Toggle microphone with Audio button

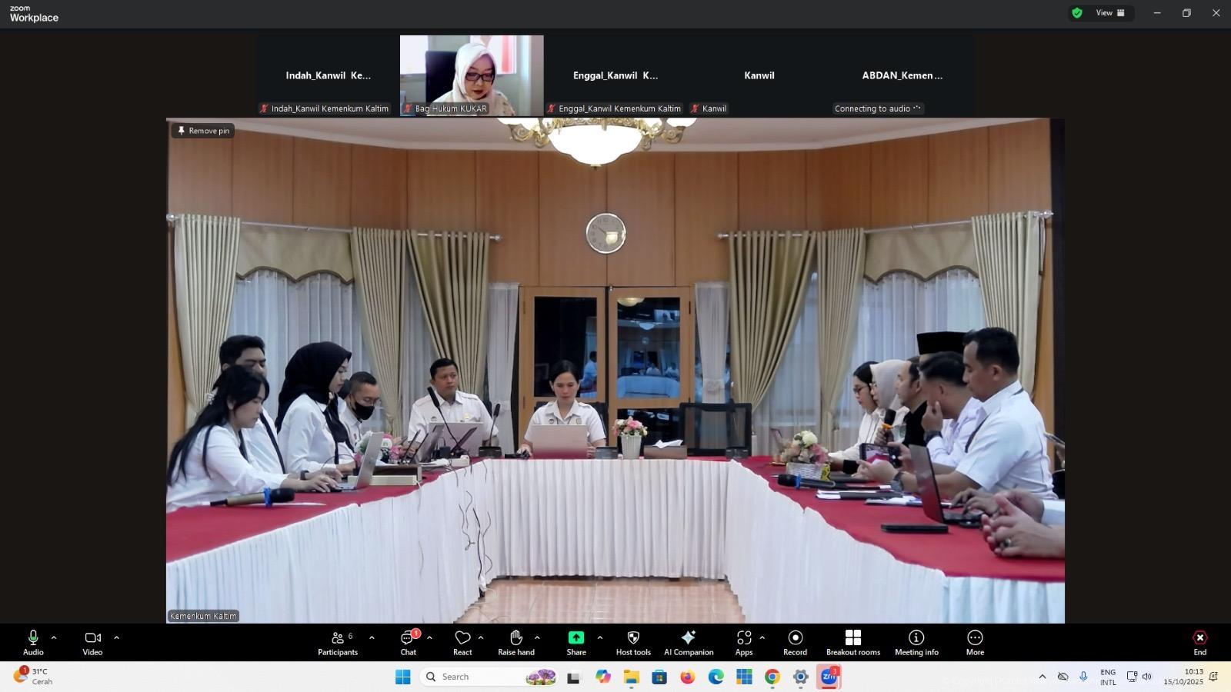(x=33, y=643)
